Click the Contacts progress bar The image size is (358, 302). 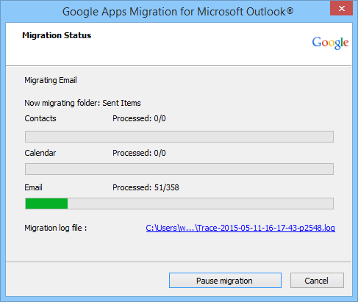tap(179, 137)
